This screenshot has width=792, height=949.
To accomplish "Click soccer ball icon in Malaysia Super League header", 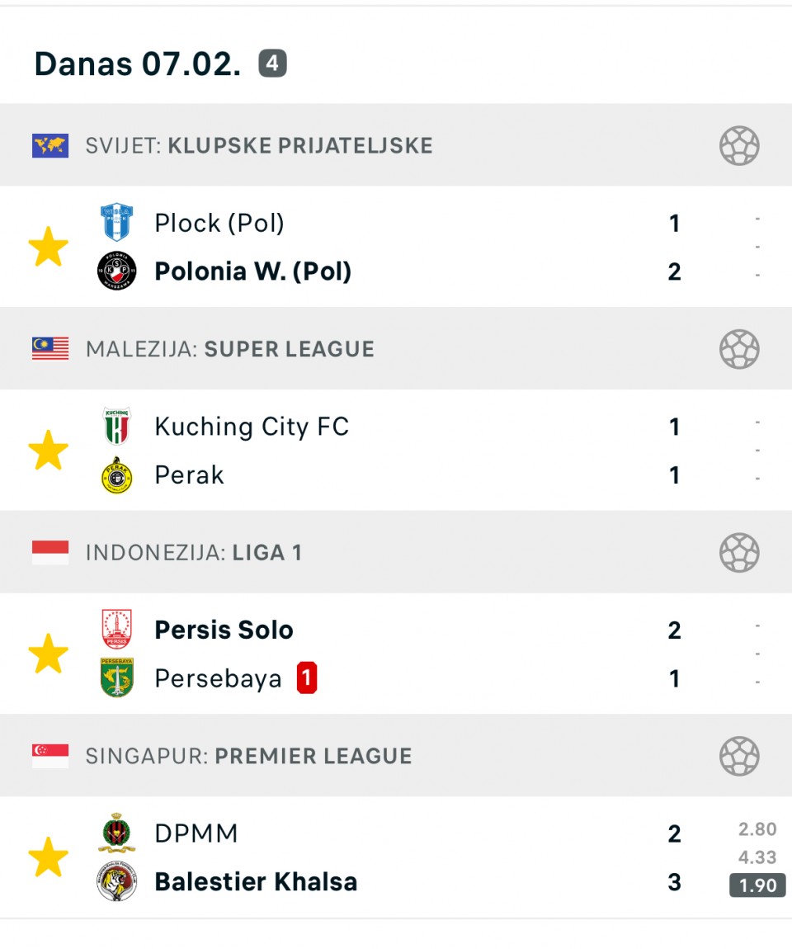I will (738, 349).
